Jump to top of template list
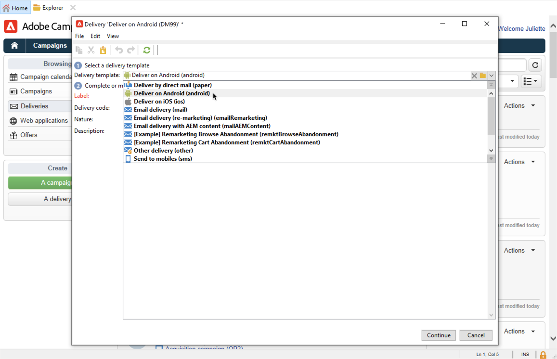This screenshot has width=557, height=359. (491, 85)
